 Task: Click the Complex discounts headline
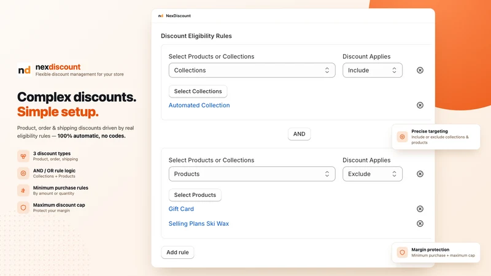77,97
